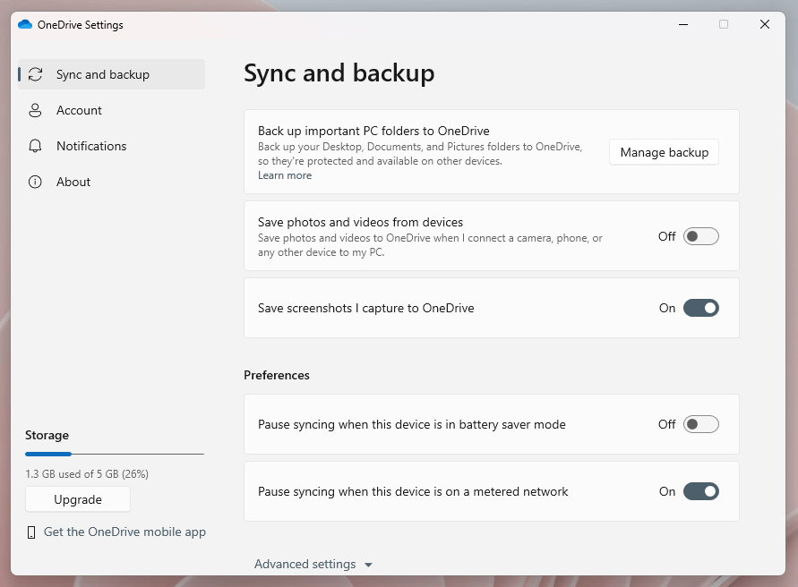Viewport: 798px width, 587px height.
Task: Open the Learn more link
Action: point(284,174)
